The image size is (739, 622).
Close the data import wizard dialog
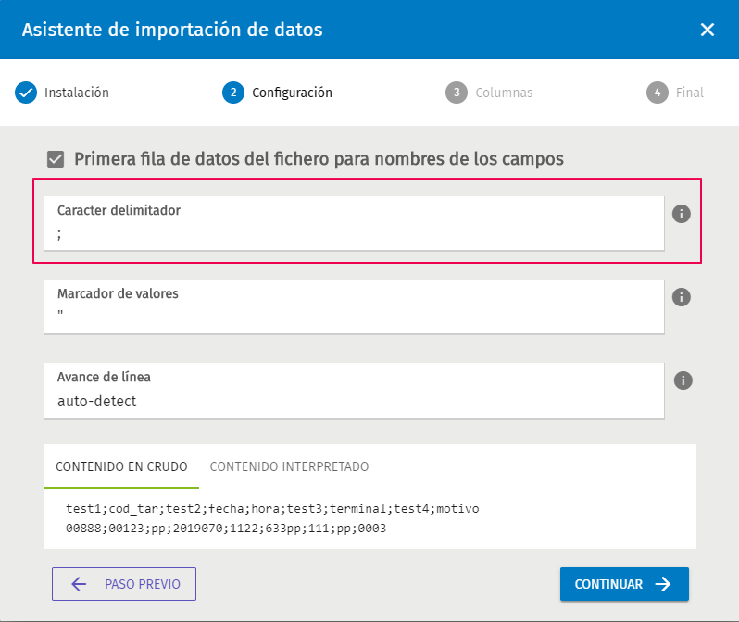coord(707,30)
